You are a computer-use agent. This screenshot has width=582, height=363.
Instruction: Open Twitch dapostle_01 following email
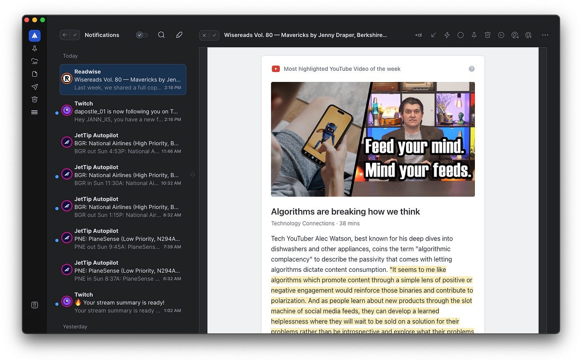[123, 112]
